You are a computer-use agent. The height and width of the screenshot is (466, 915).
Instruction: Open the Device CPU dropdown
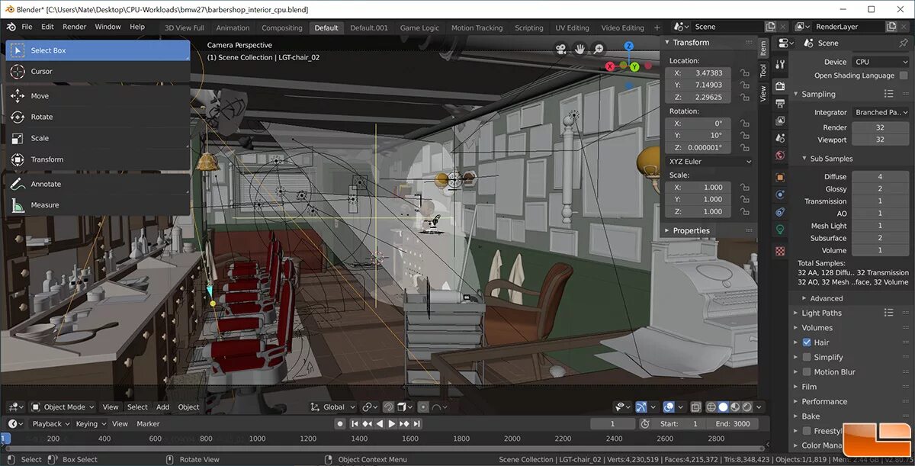pos(881,62)
